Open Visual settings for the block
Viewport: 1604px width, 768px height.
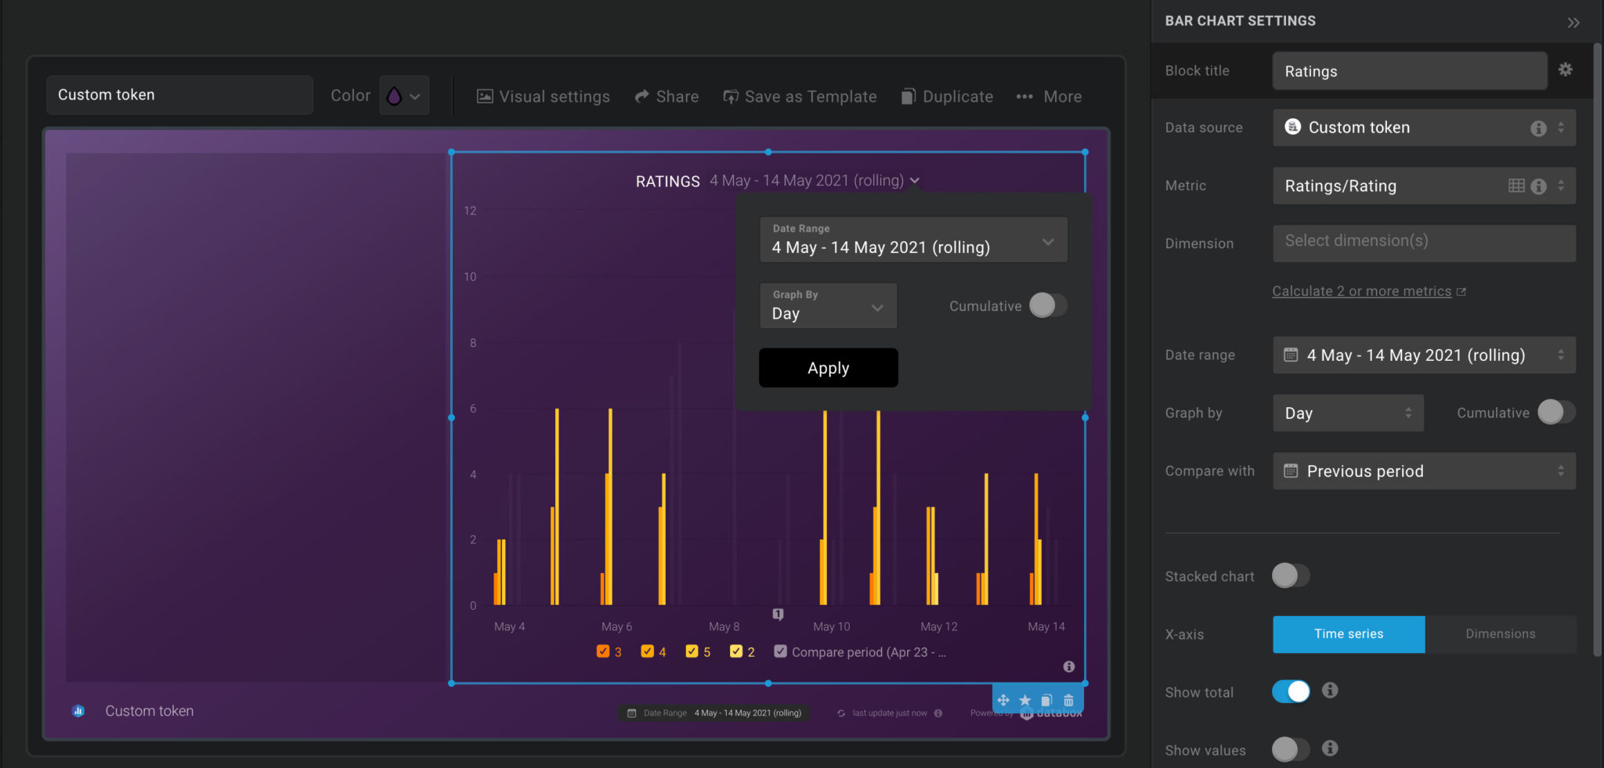click(544, 96)
